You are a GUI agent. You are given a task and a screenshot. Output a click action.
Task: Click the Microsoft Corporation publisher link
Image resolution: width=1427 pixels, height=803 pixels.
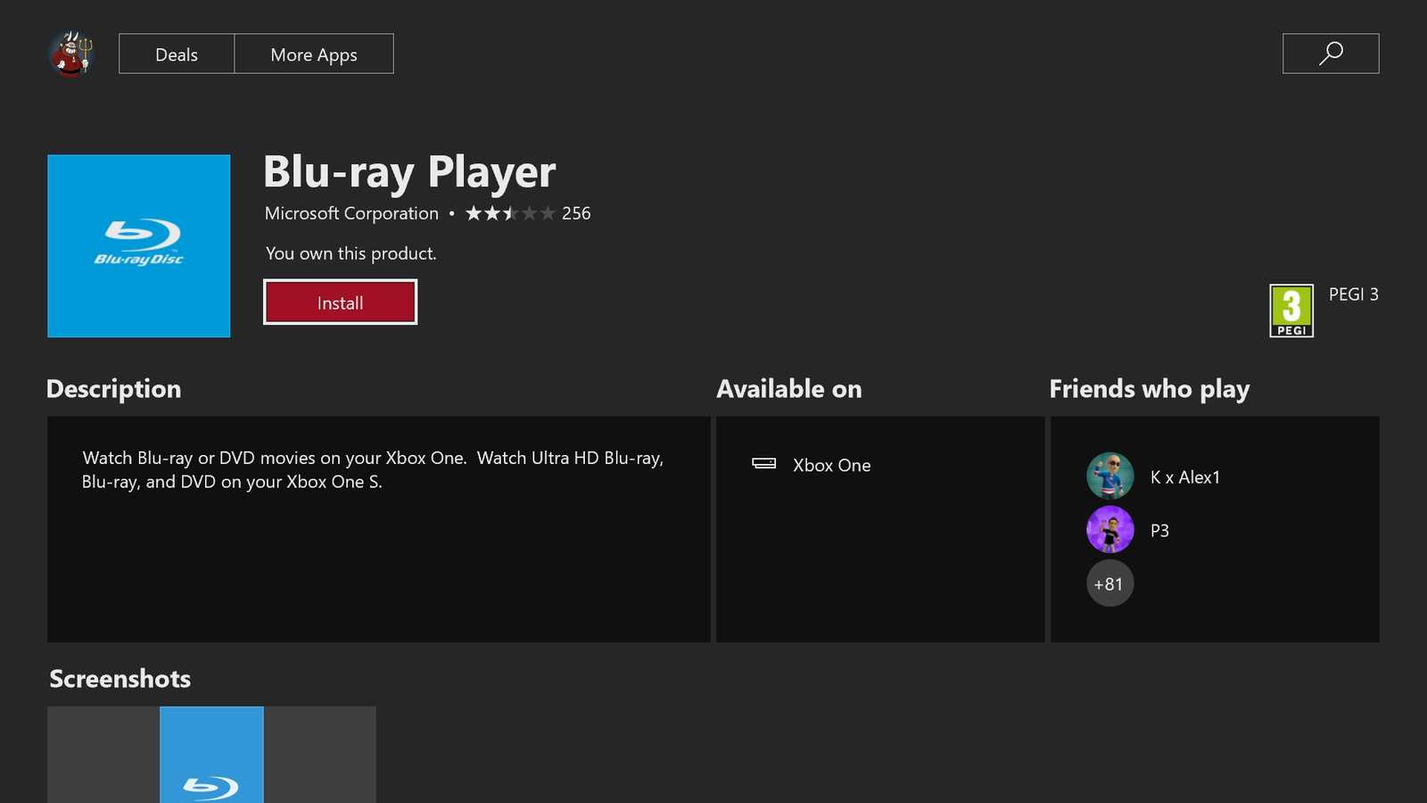tap(351, 213)
